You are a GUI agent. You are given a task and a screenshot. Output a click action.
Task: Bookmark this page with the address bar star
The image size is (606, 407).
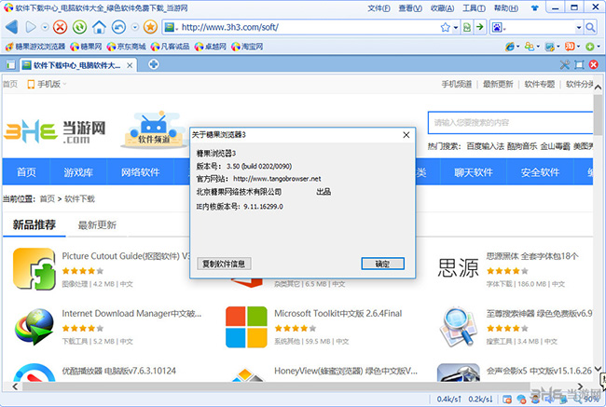tap(446, 27)
